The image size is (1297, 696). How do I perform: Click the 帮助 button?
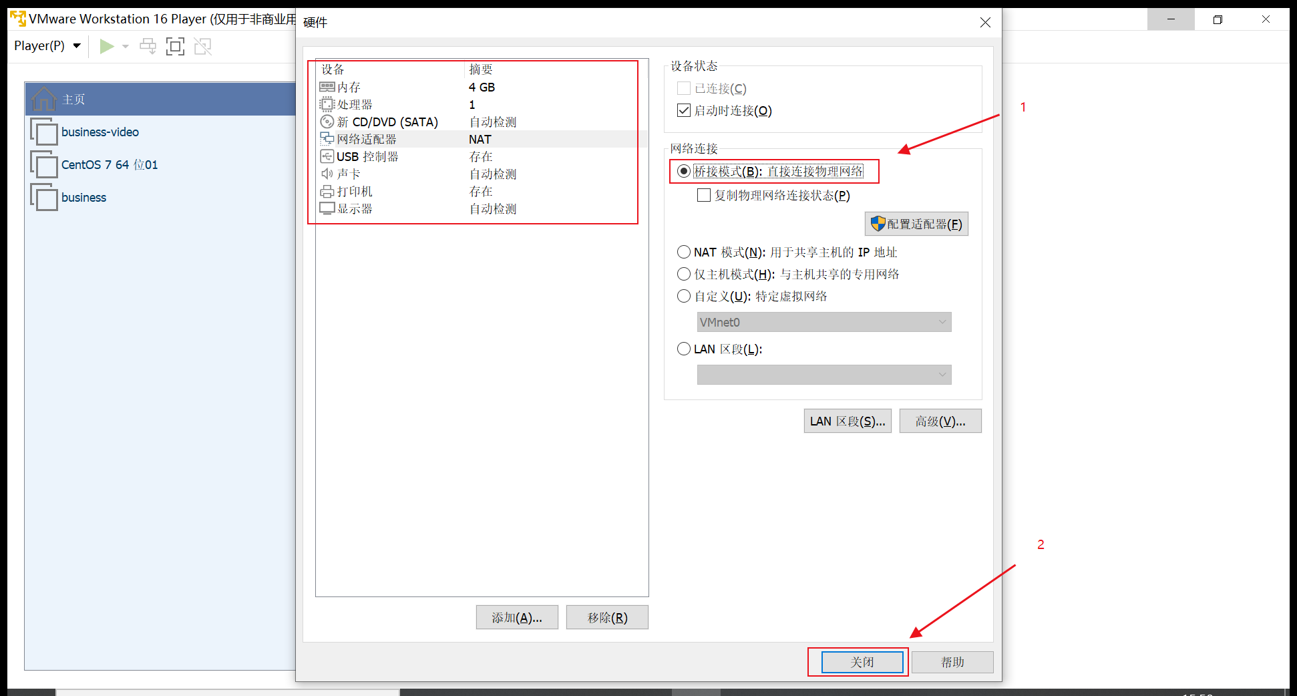click(x=952, y=662)
